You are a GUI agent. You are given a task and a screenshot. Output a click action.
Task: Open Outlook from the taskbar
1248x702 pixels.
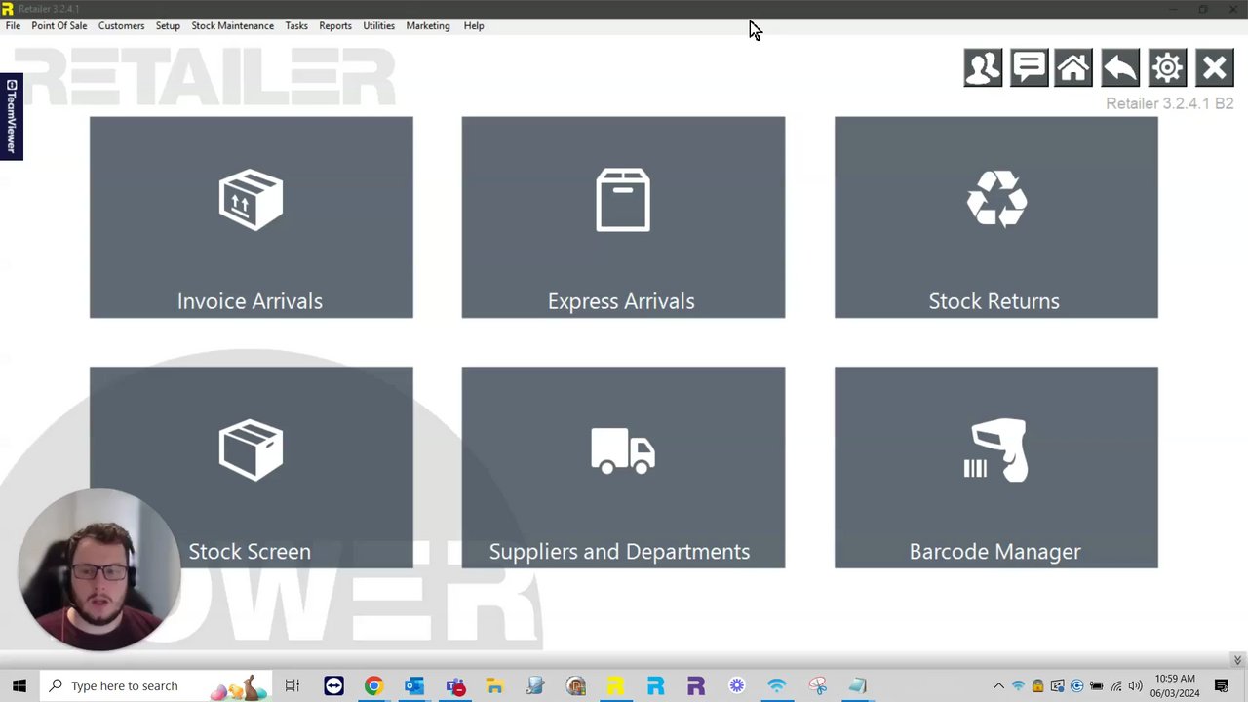414,685
